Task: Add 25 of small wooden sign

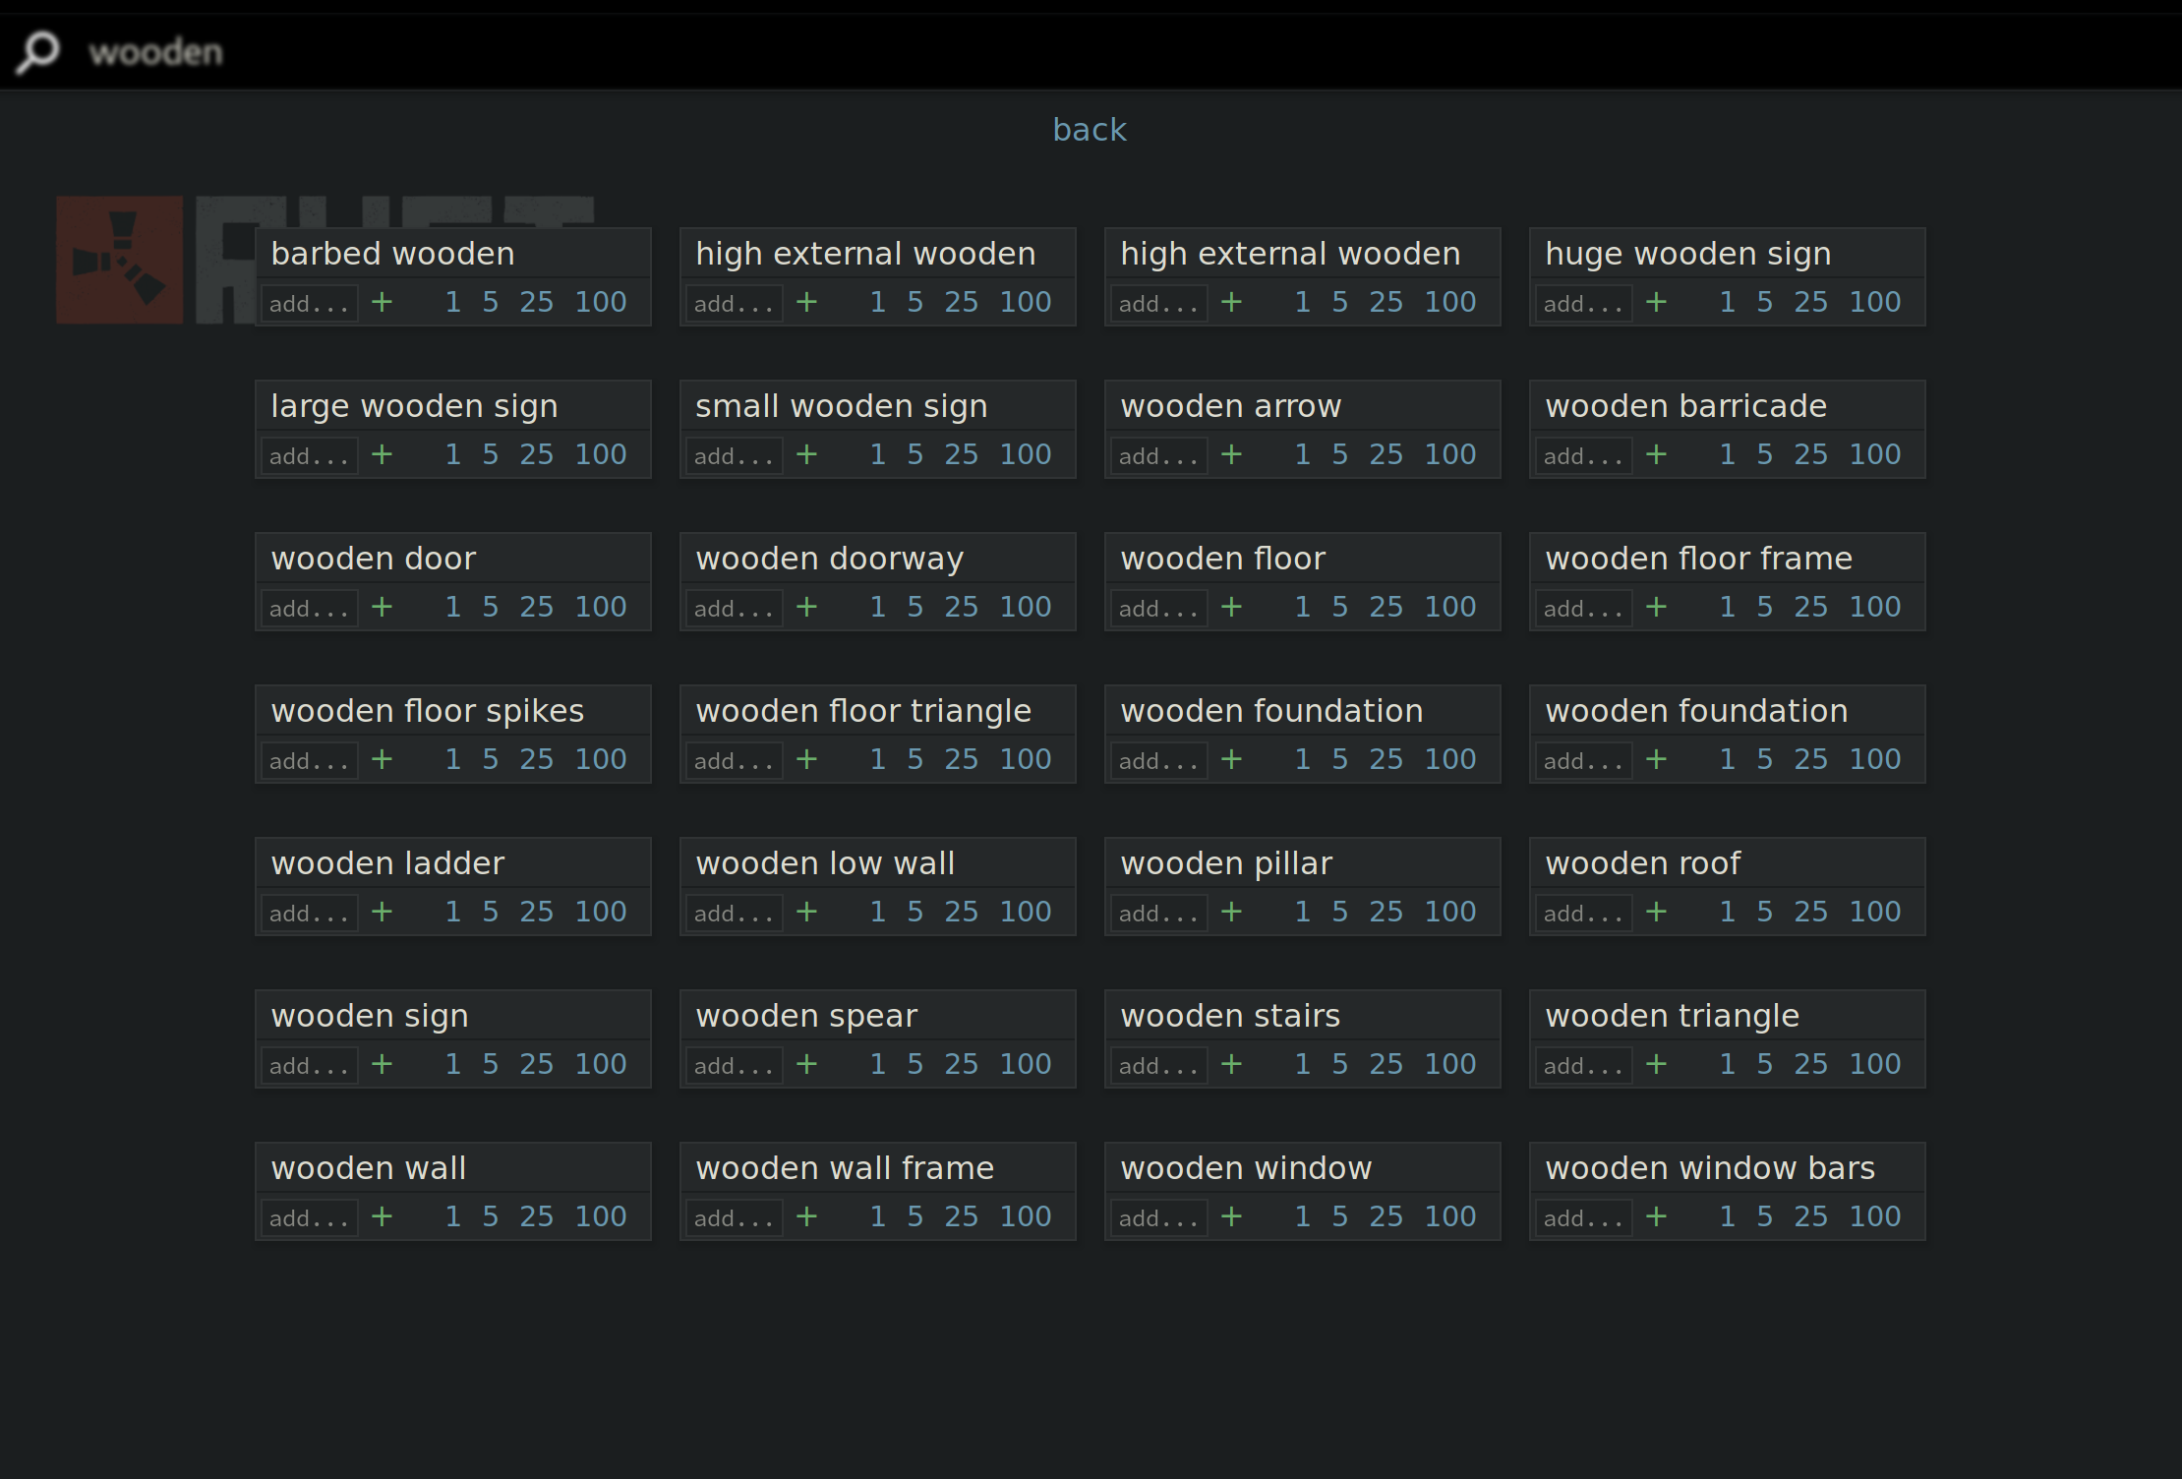Action: 961,454
